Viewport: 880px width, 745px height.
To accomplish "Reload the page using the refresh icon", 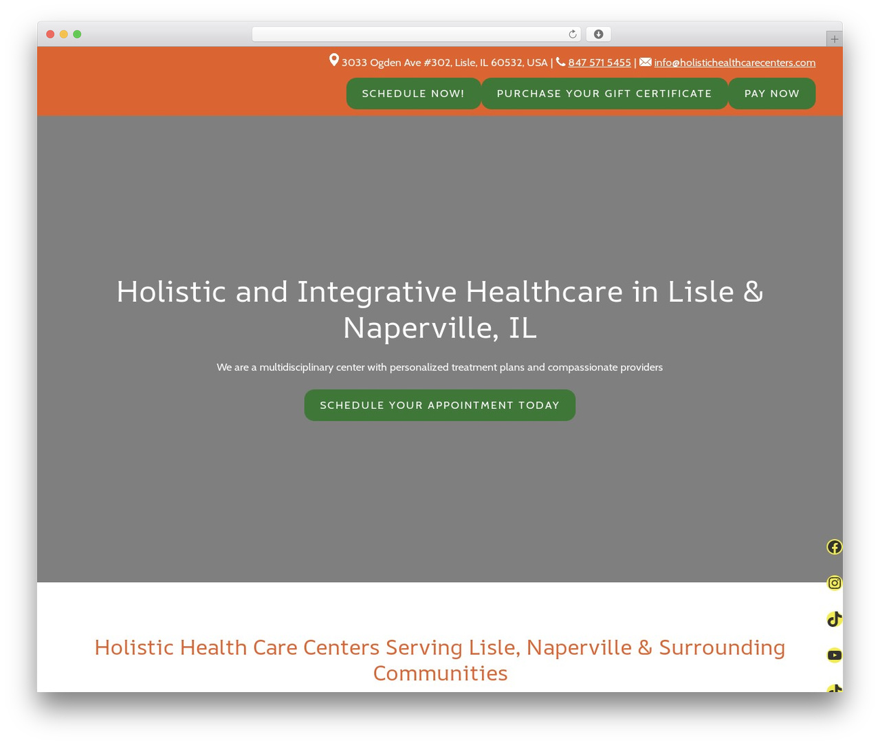I will [x=572, y=34].
